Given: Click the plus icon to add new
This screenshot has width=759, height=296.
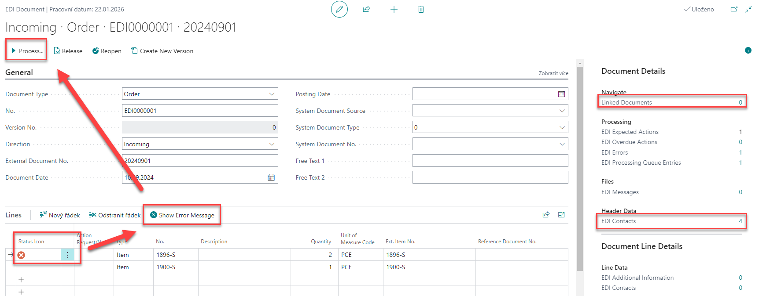Looking at the screenshot, I should click(x=394, y=9).
